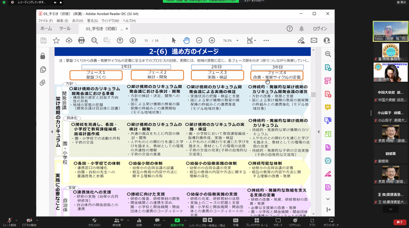Click the cloud upload icon

(x=69, y=40)
